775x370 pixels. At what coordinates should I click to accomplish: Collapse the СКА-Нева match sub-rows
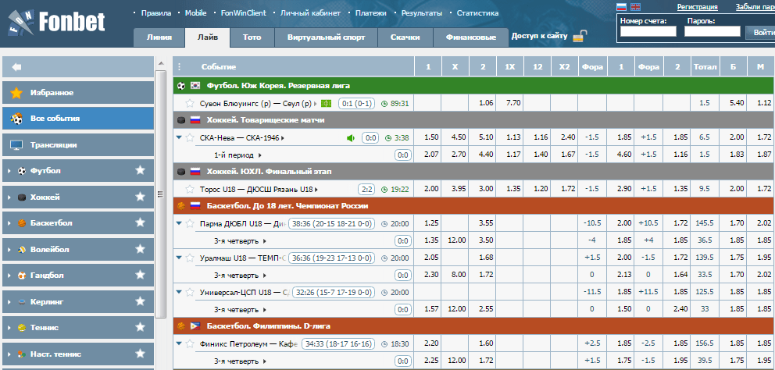pyautogui.click(x=179, y=138)
